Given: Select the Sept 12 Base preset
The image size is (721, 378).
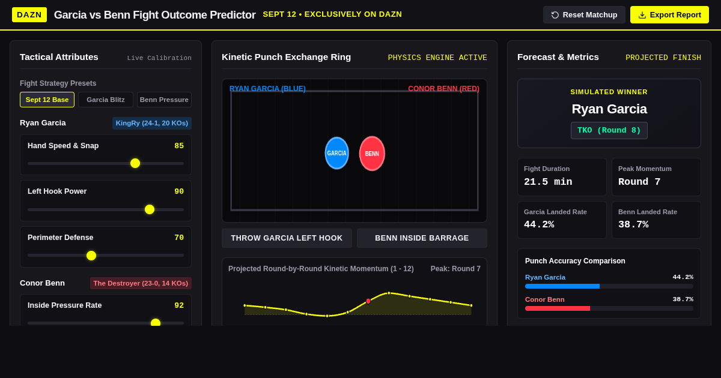Looking at the screenshot, I should point(47,100).
